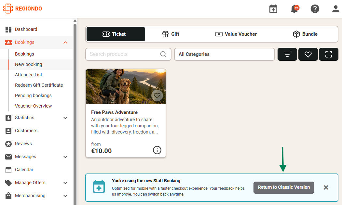The image size is (342, 205).
Task: Expand the Manage Offers chevron
Action: [65, 183]
